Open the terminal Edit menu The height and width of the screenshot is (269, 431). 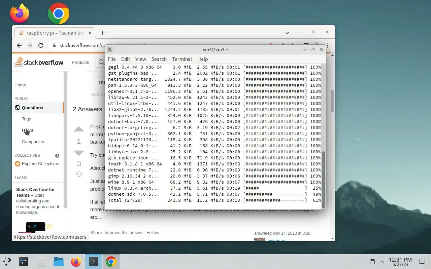point(126,59)
